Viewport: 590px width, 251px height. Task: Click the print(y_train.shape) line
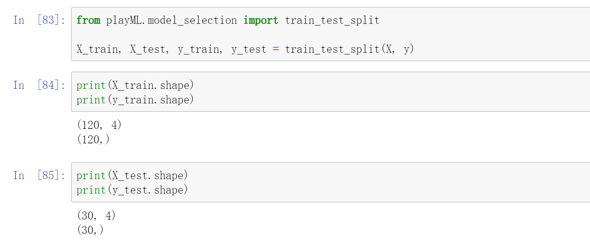tap(135, 100)
